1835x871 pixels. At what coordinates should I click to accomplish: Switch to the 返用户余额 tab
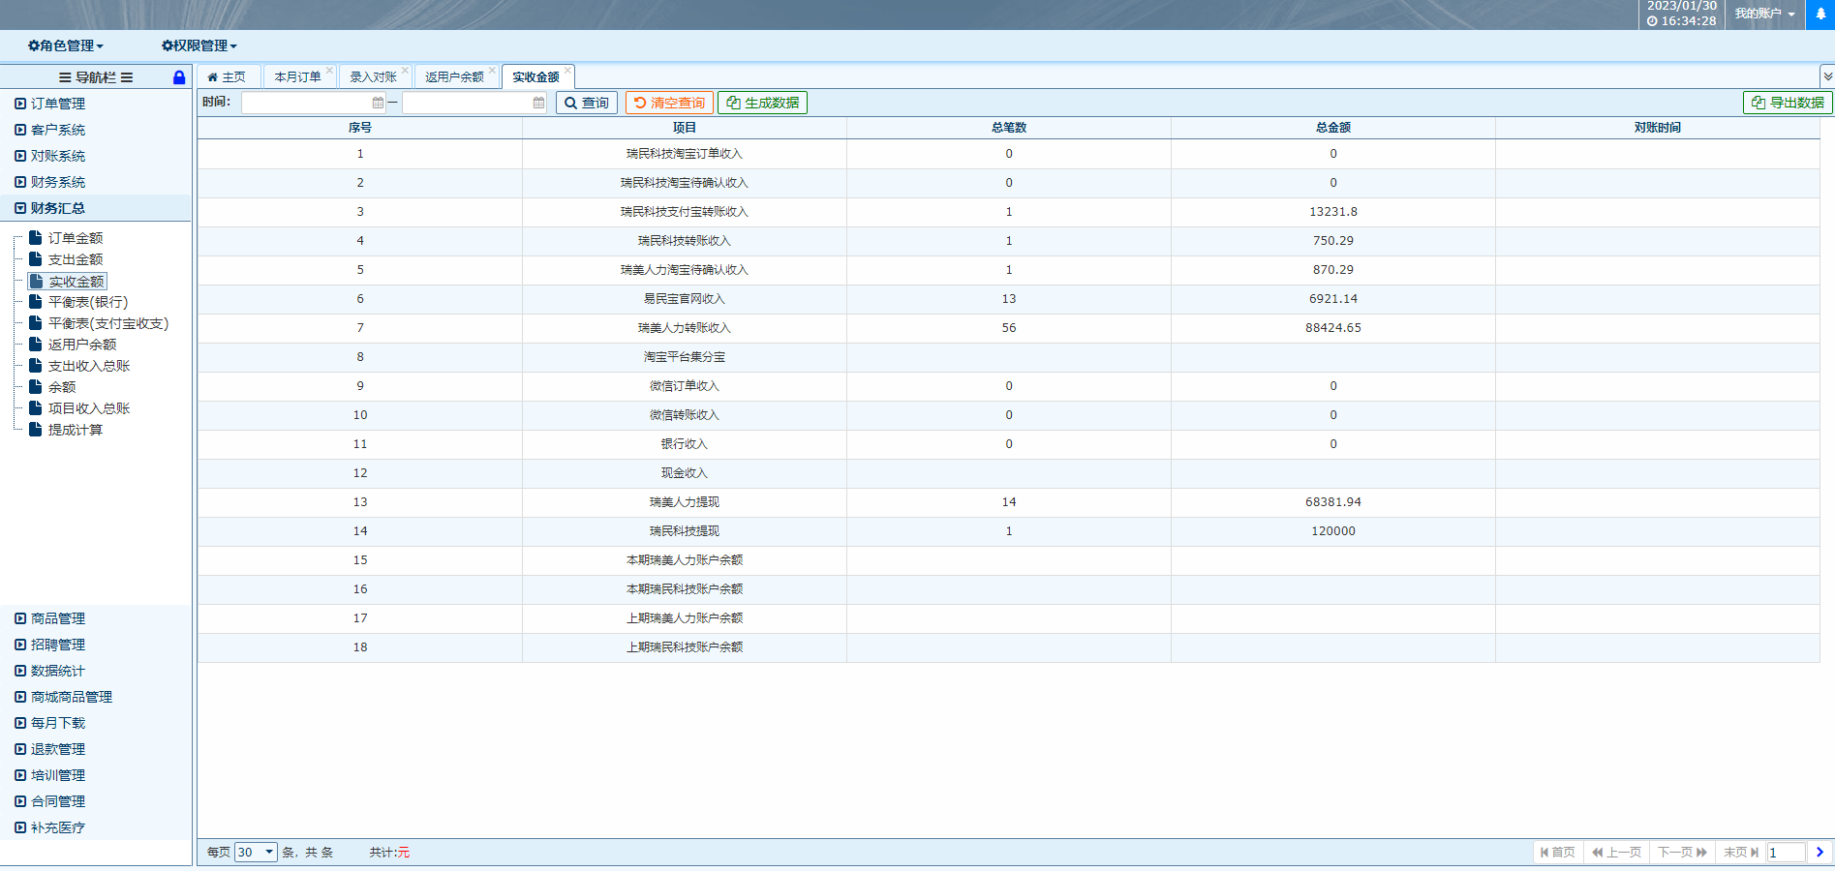(x=454, y=76)
